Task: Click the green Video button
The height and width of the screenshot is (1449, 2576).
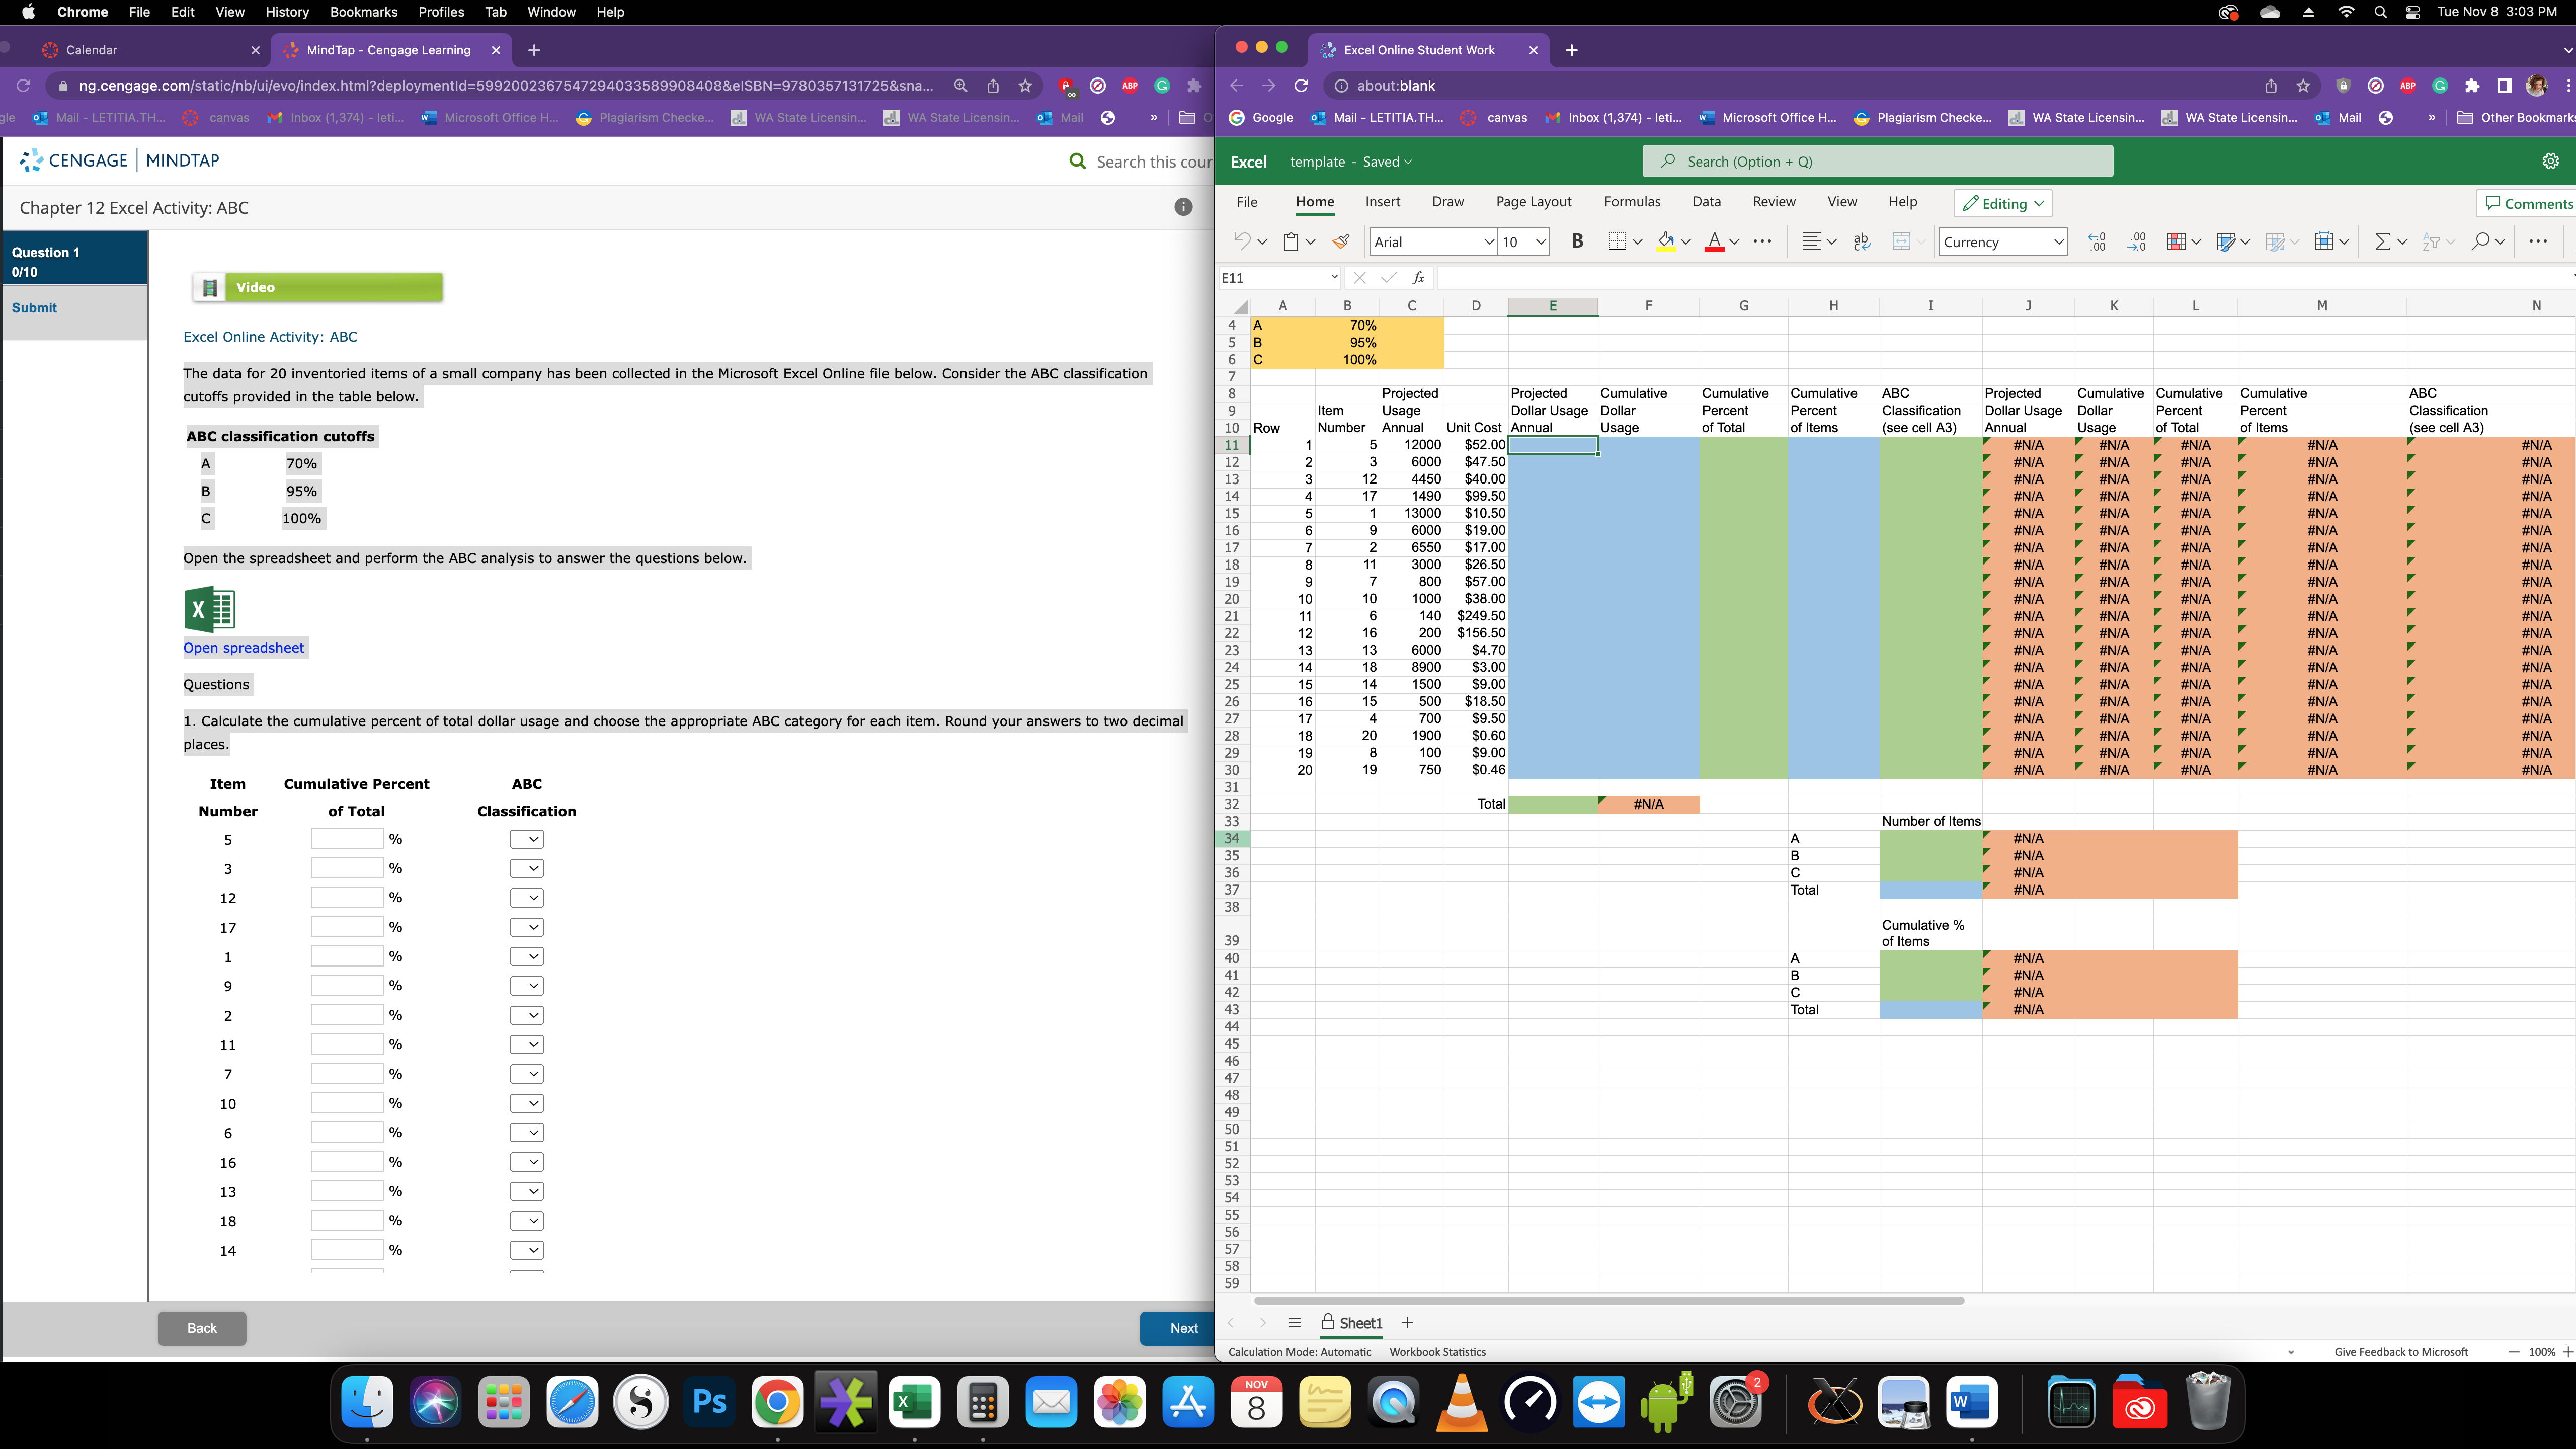Action: click(318, 287)
